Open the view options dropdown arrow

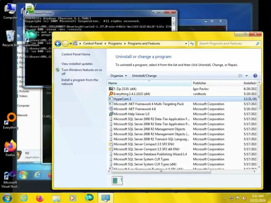[x=247, y=76]
